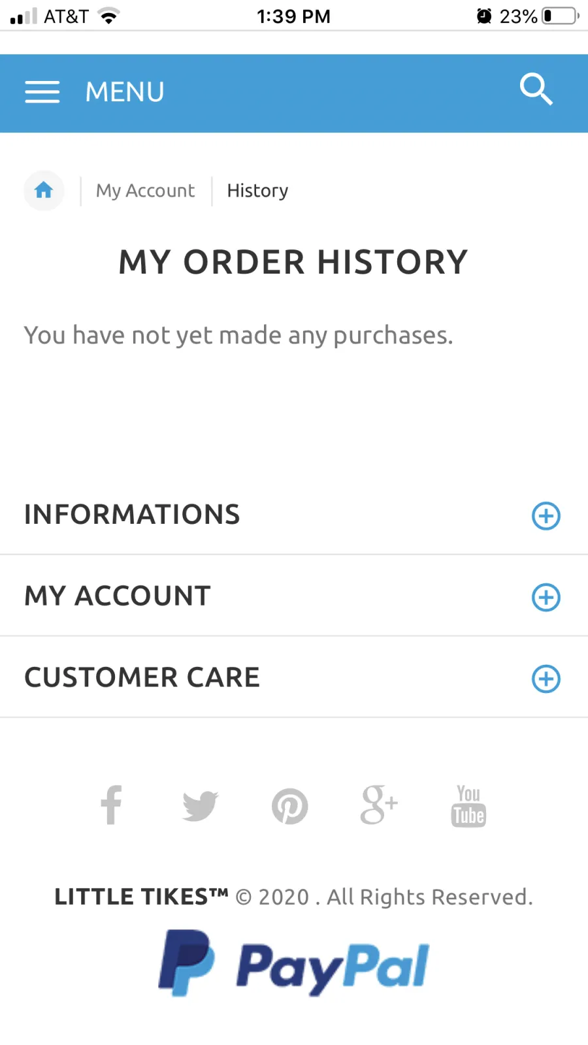Screen dimensions: 588x1045
Task: Tap the battery indicator in status bar
Action: point(561,16)
